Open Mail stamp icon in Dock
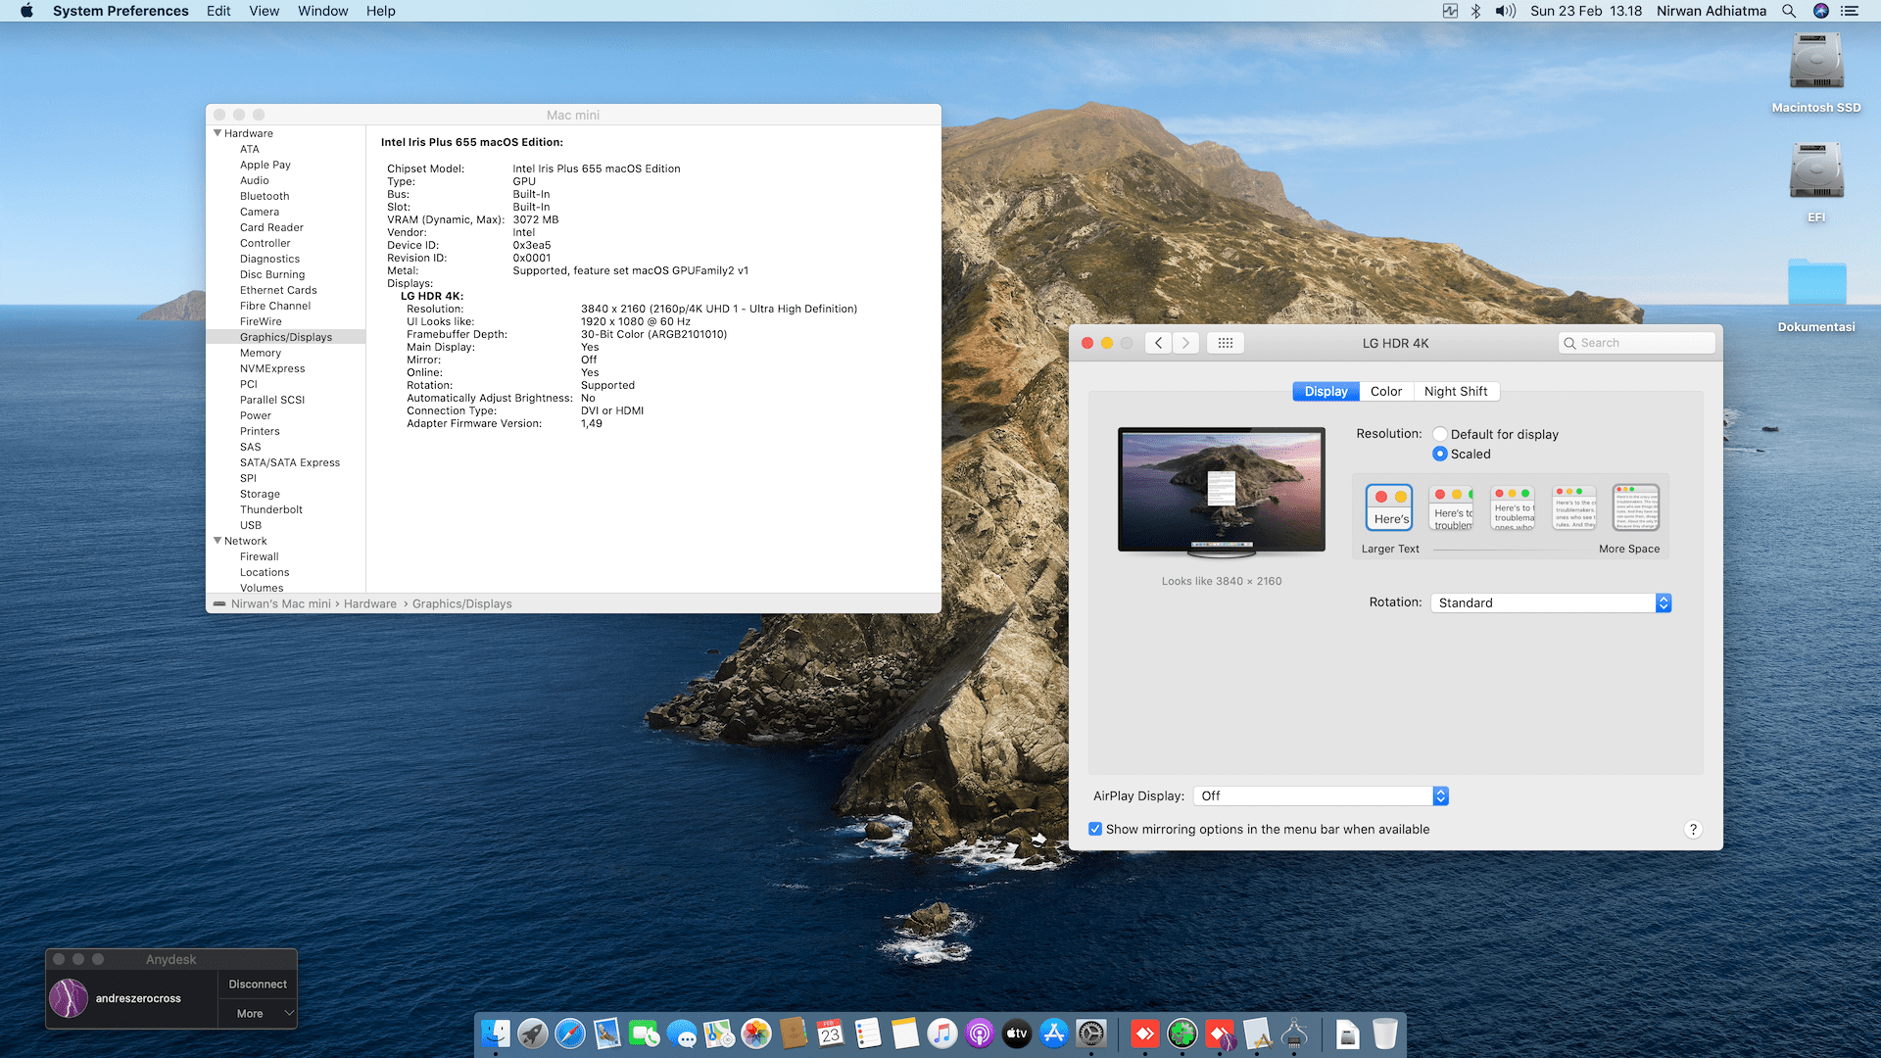The image size is (1881, 1058). pos(607,1034)
